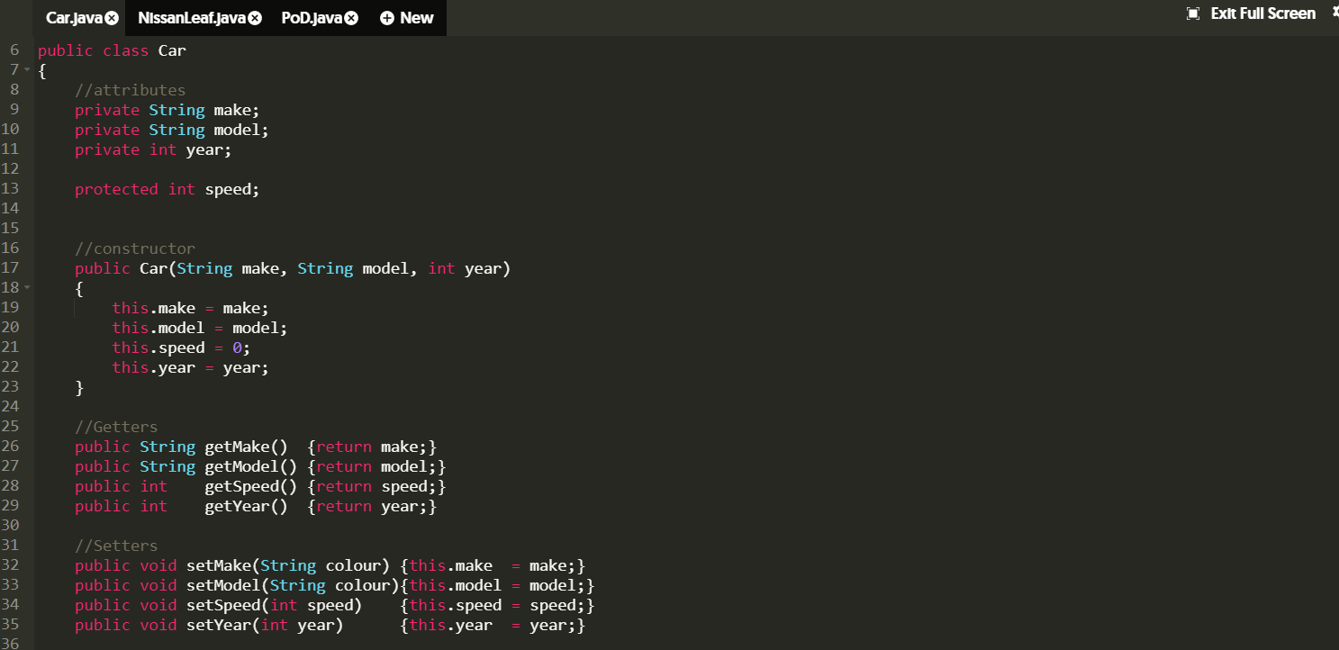Close the NissanLeaf.java tab
Image resolution: width=1339 pixels, height=650 pixels.
(255, 18)
